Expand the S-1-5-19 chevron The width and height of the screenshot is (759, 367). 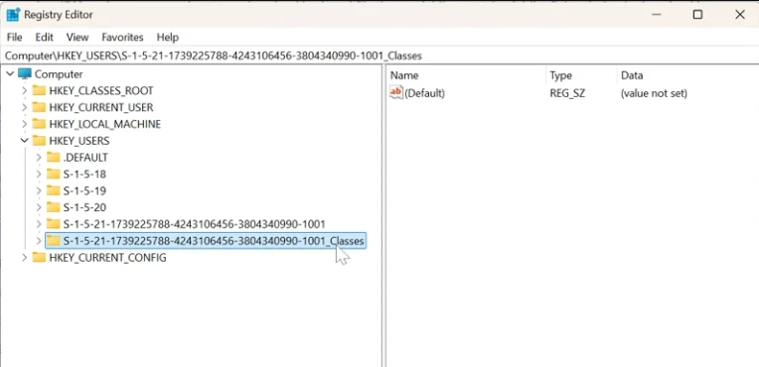point(39,191)
